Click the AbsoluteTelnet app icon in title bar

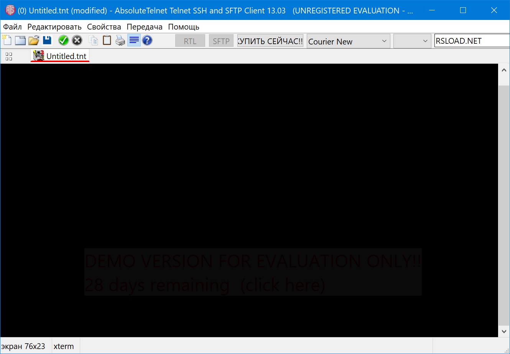[x=10, y=10]
